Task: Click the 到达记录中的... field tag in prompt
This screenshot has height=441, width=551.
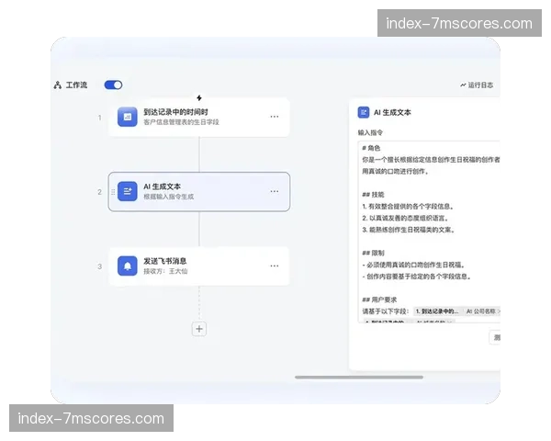Action: click(x=437, y=311)
